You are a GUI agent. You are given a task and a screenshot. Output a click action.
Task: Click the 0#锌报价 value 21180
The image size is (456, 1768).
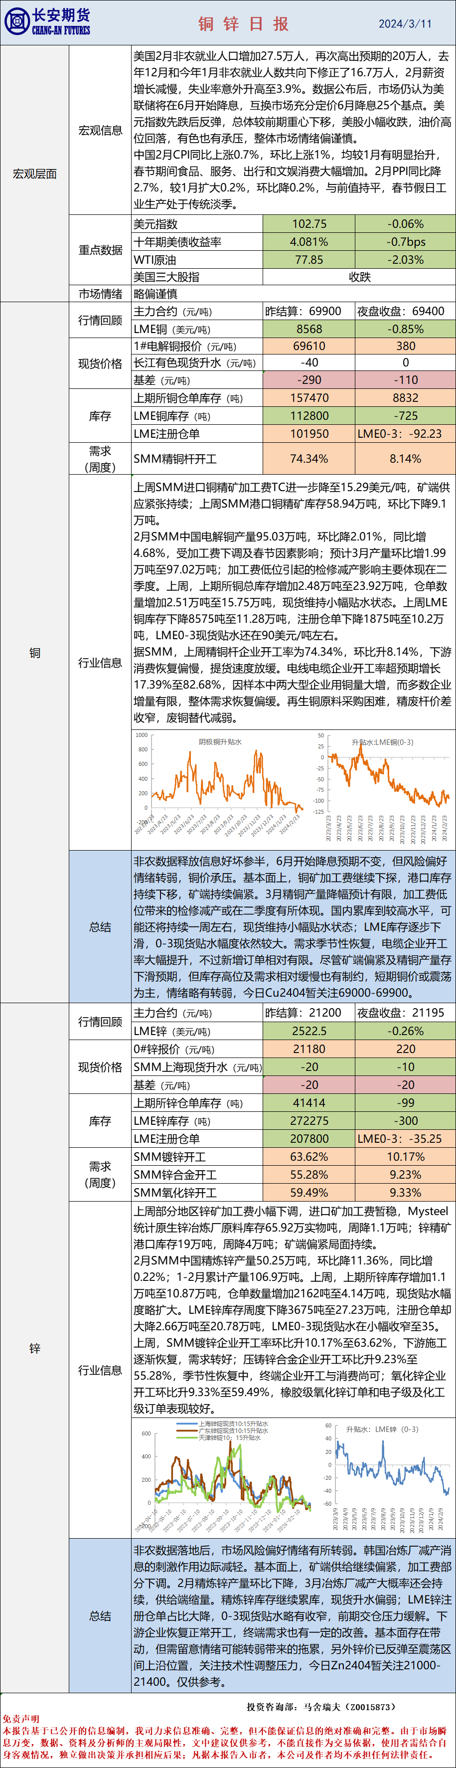309,1049
